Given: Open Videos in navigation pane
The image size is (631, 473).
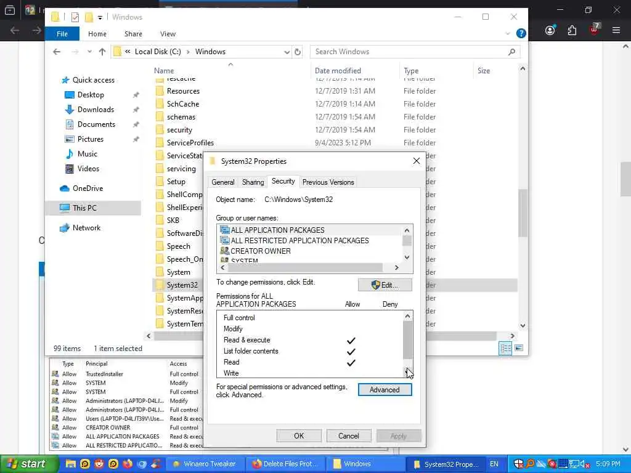Looking at the screenshot, I should pyautogui.click(x=88, y=169).
